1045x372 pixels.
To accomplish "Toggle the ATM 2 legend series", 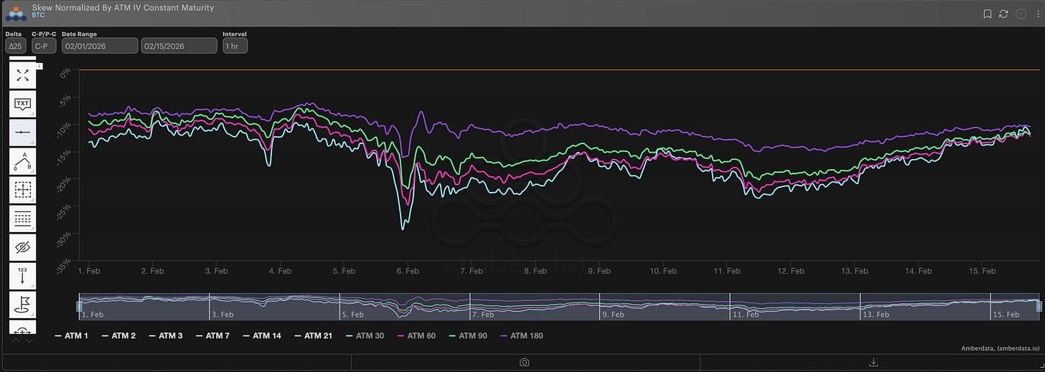I will (118, 335).
